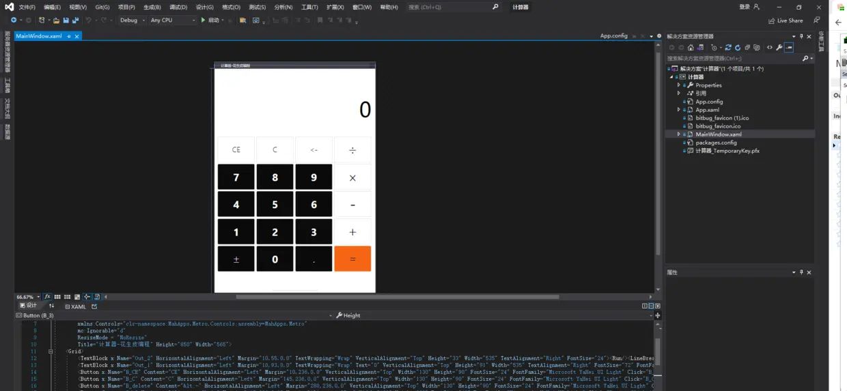
Task: Toggle the disable project code button
Action: [97, 297]
